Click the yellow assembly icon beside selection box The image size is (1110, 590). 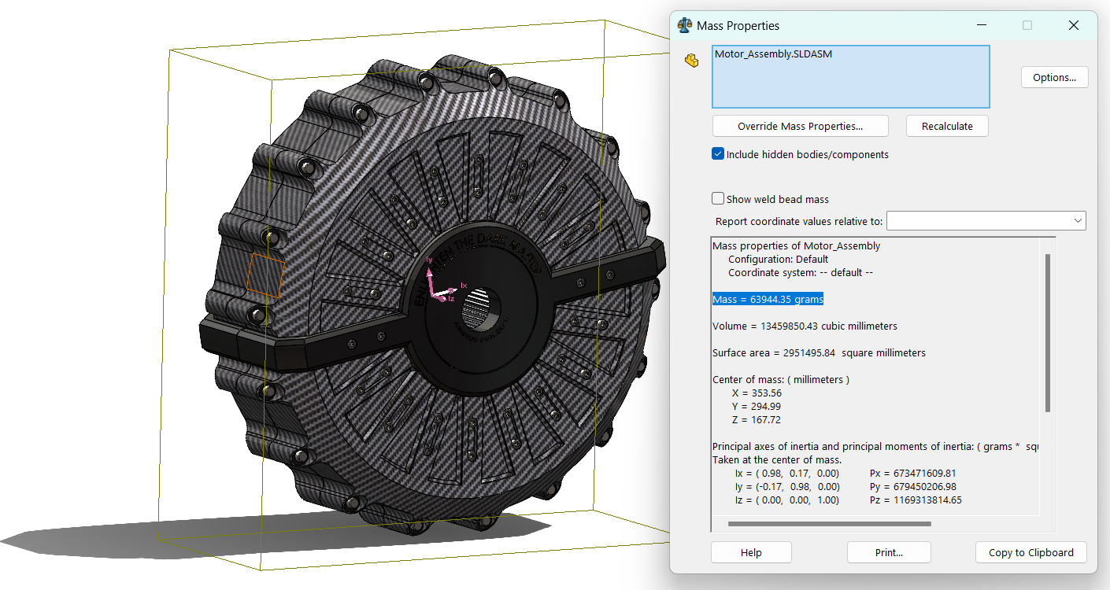click(x=692, y=61)
